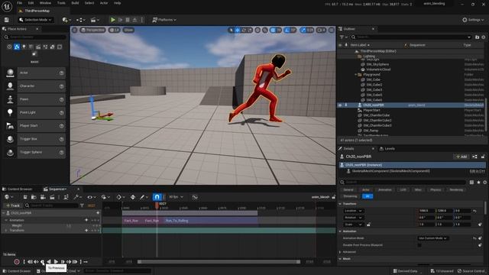
Task: Open the Platforms dropdown
Action: pyautogui.click(x=164, y=20)
